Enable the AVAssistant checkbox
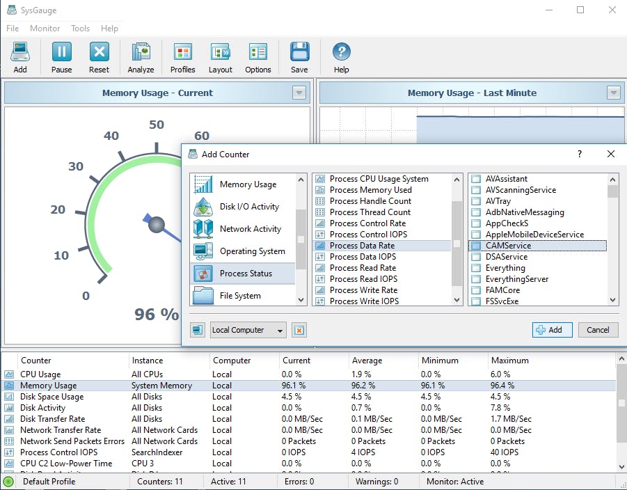 tap(477, 179)
